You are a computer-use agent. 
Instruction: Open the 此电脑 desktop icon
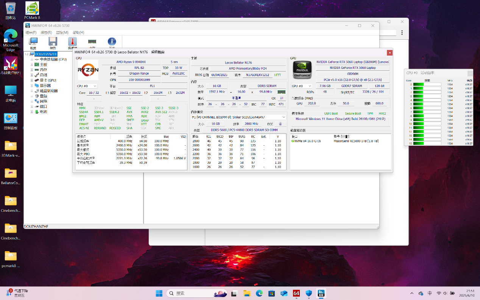[x=11, y=94]
